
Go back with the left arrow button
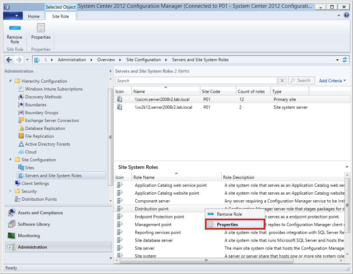click(9, 60)
